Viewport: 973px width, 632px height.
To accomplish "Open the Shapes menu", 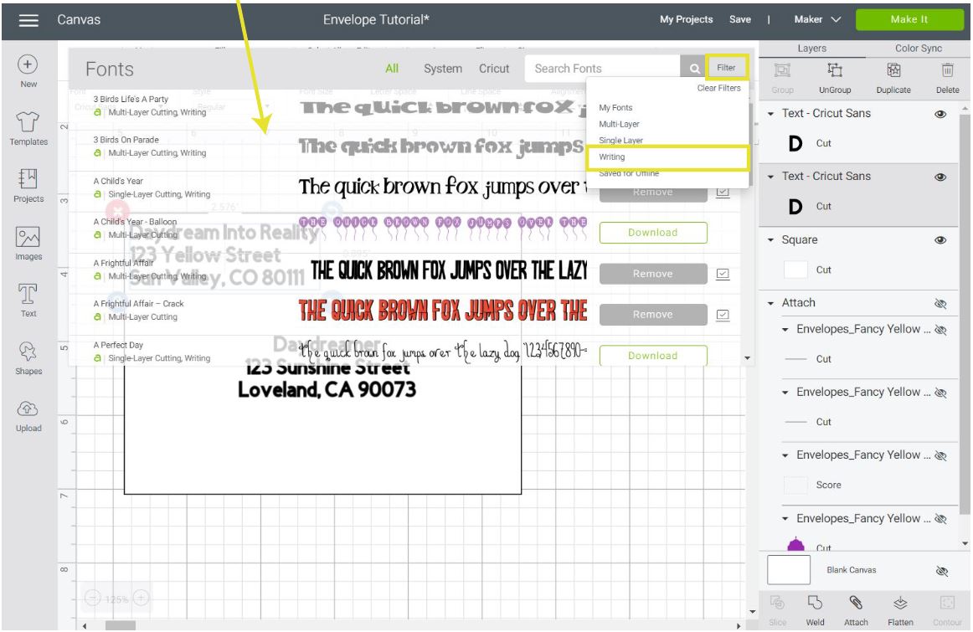I will (x=28, y=351).
